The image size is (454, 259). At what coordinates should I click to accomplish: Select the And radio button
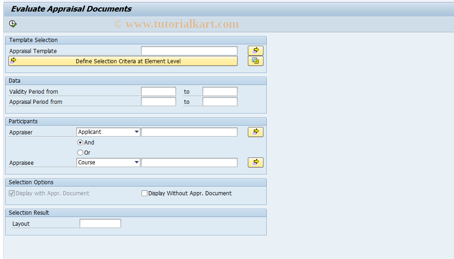click(80, 143)
